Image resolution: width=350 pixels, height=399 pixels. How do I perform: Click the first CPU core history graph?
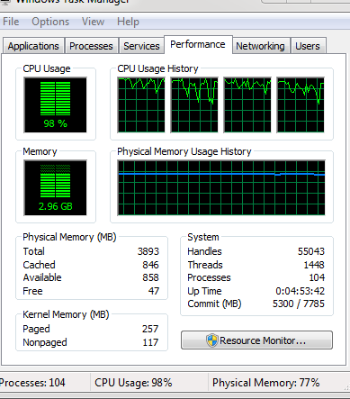point(141,104)
